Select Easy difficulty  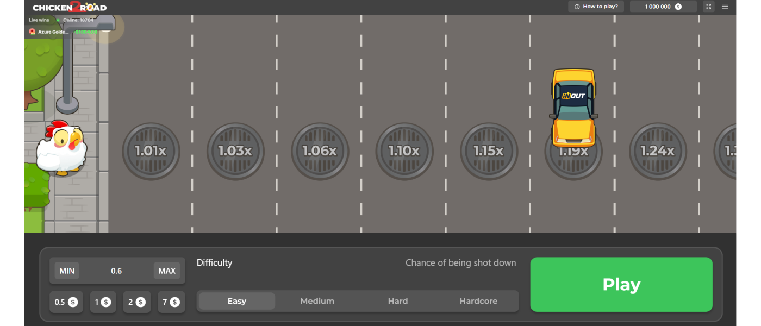click(236, 301)
